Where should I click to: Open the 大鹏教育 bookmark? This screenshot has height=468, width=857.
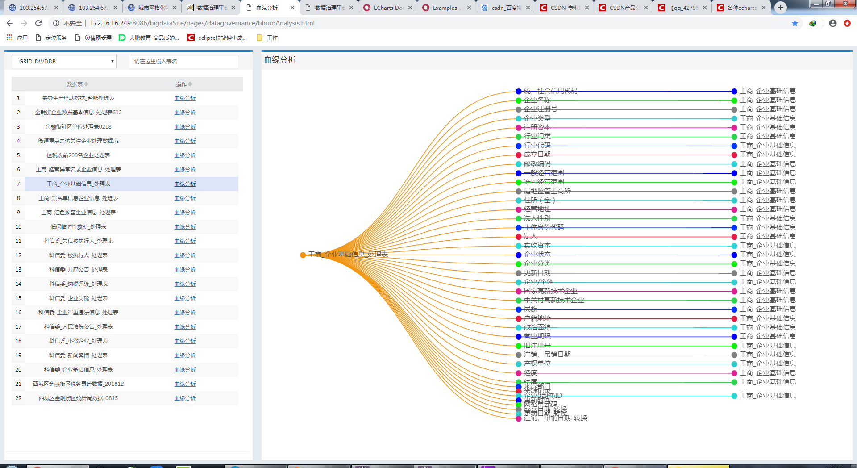(149, 38)
